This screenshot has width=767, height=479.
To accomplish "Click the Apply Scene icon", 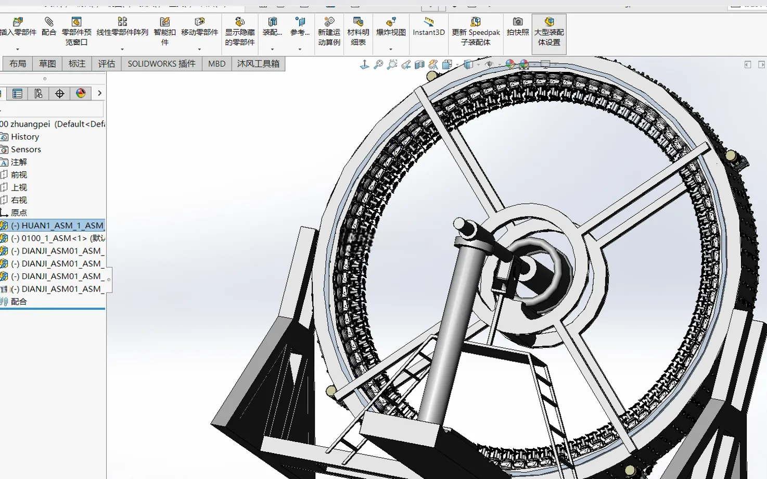I will point(524,65).
